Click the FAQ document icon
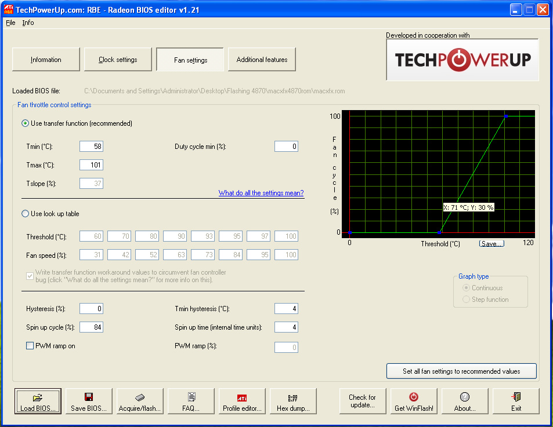This screenshot has width=553, height=427. pos(191,397)
